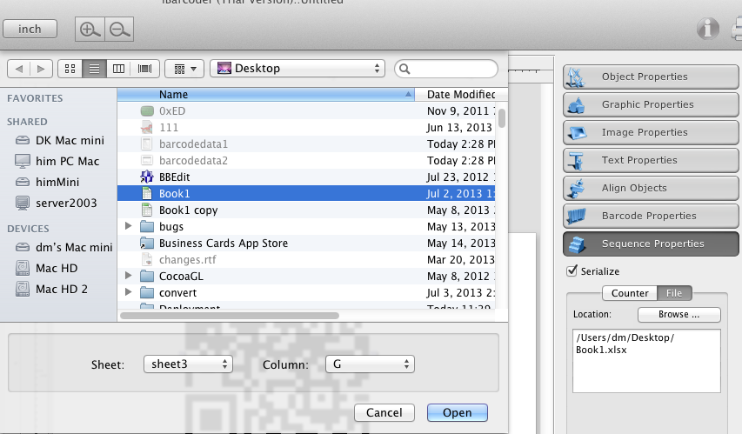Switch file browser to cover flow view
This screenshot has width=742, height=434.
coord(144,68)
